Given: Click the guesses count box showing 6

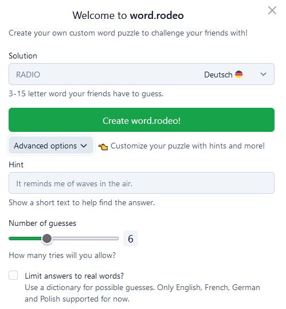Looking at the screenshot, I should [131, 238].
